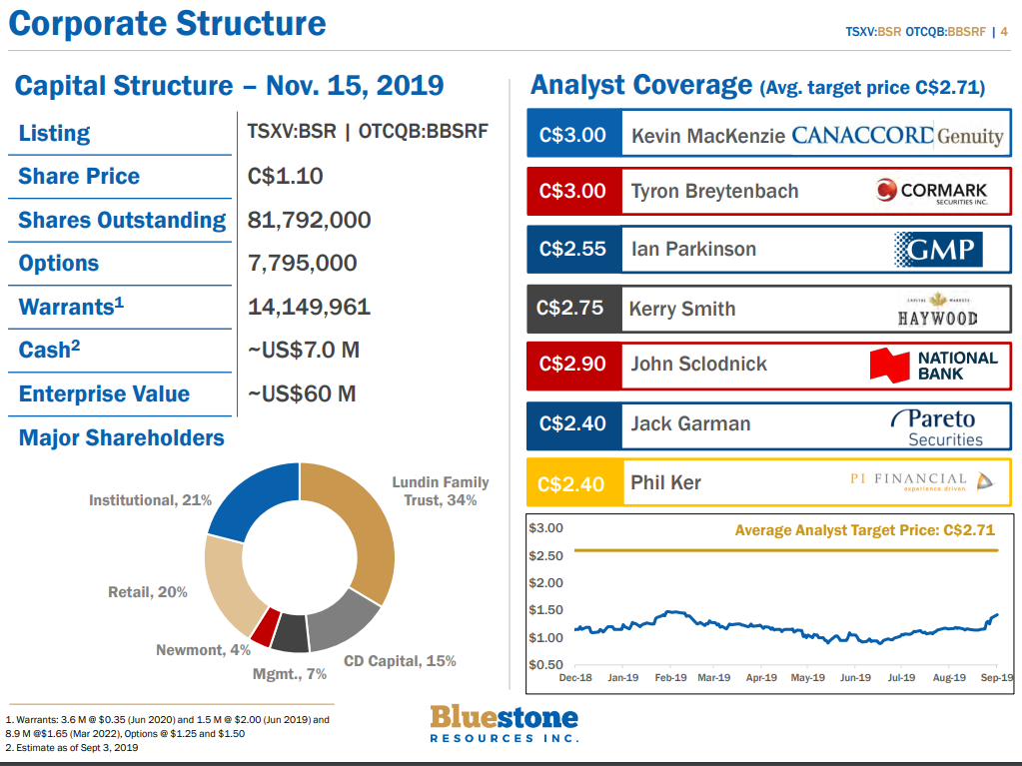The height and width of the screenshot is (766, 1022).
Task: Click the National Bank logo
Action: (x=934, y=366)
